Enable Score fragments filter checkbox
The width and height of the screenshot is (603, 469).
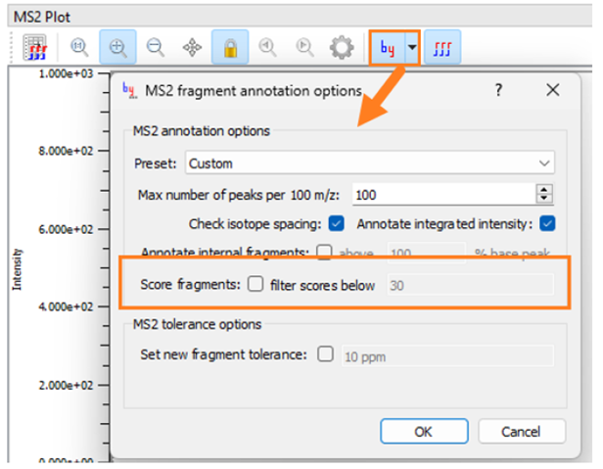pos(255,286)
